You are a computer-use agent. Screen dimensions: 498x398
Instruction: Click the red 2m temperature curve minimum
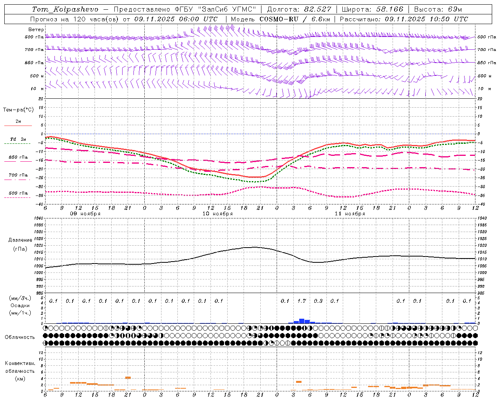tap(255, 177)
